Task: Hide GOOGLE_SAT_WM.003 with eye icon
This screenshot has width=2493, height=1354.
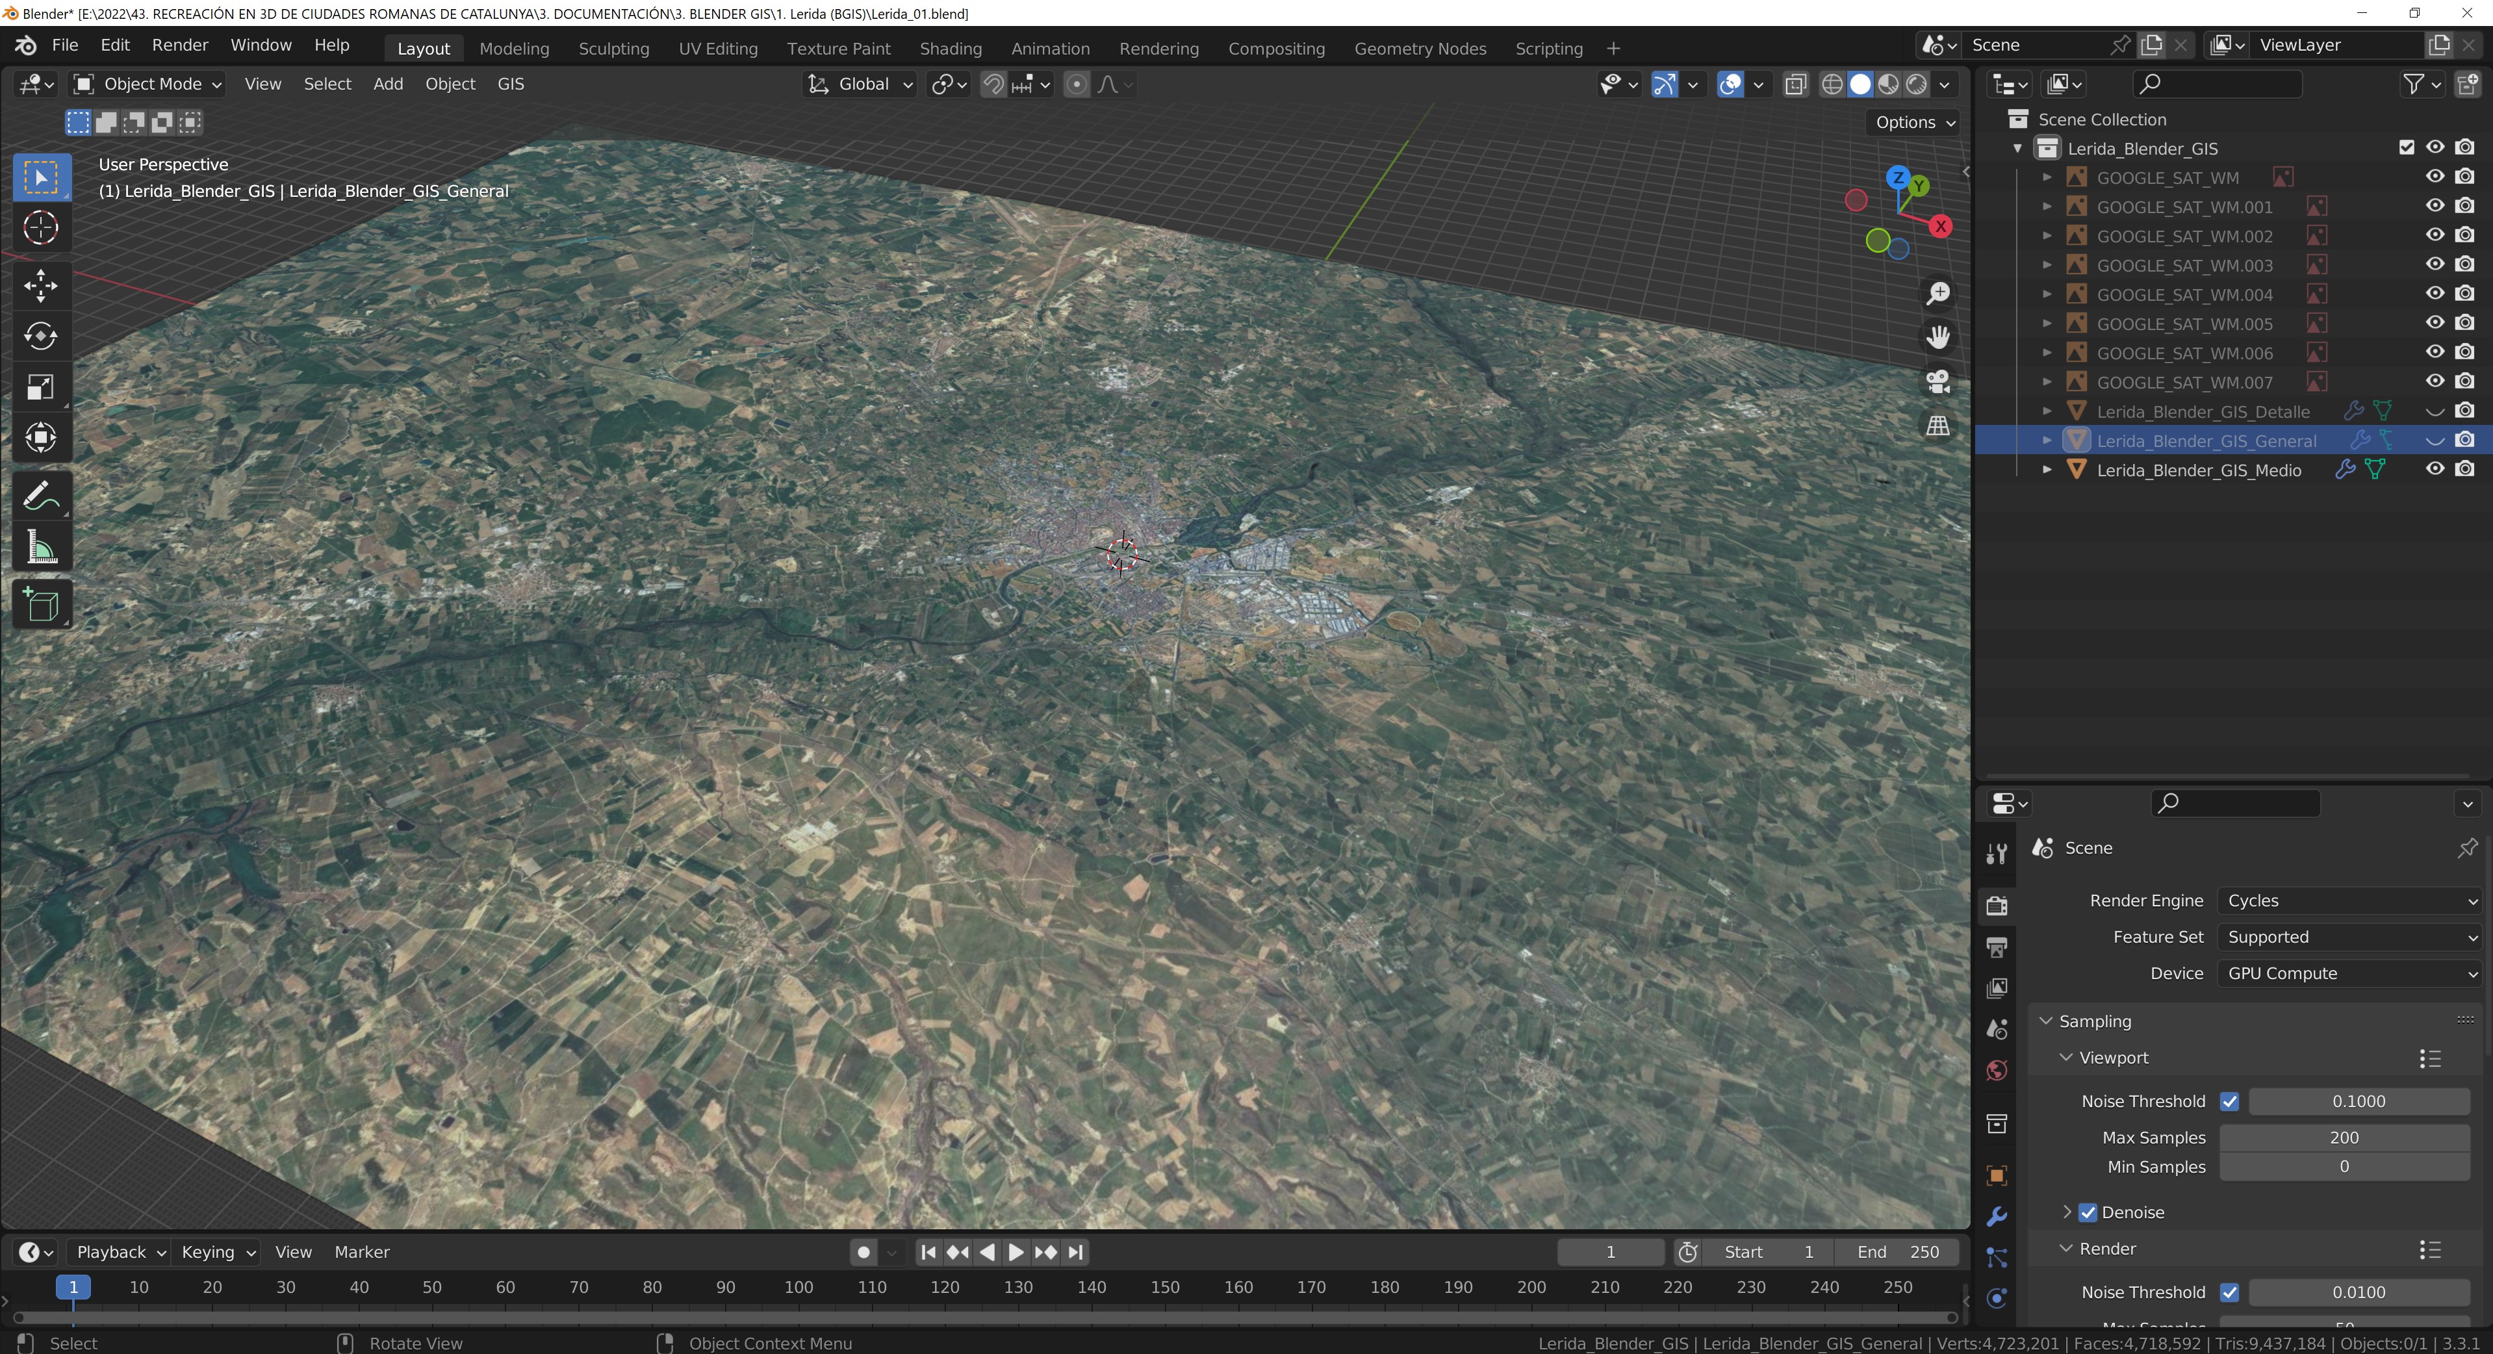Action: [x=2435, y=264]
